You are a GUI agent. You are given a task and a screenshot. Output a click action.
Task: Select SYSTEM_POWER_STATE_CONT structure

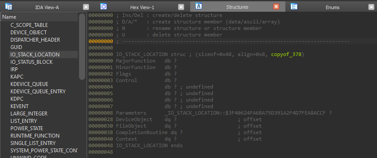click(44, 151)
